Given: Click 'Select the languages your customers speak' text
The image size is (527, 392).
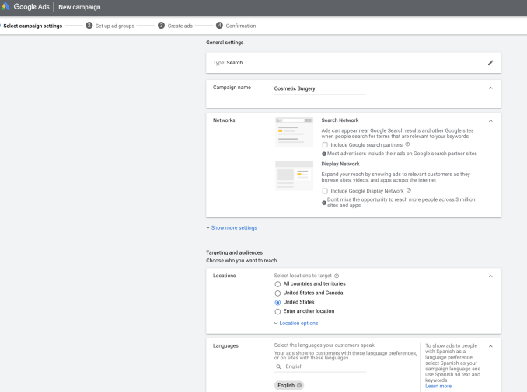Looking at the screenshot, I should (x=324, y=345).
